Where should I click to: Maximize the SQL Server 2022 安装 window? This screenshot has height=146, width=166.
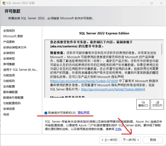(x=152, y=3)
